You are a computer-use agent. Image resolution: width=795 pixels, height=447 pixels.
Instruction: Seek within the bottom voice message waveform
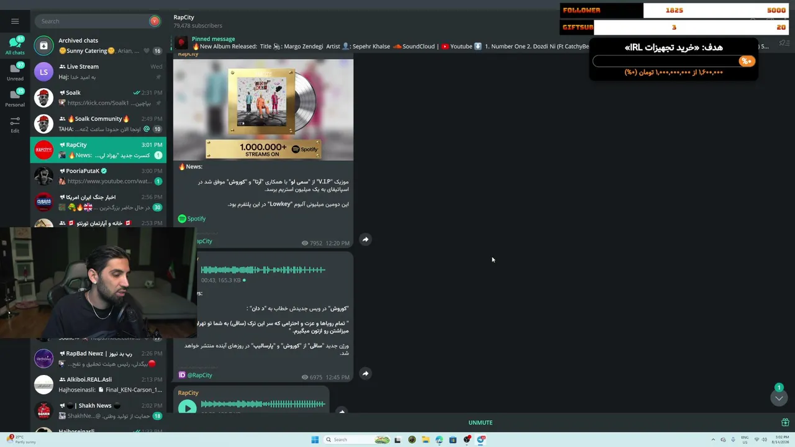[x=263, y=404]
